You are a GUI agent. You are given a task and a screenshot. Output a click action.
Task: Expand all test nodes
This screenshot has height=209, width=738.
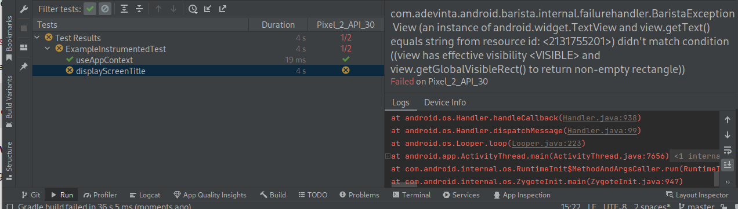click(x=125, y=9)
